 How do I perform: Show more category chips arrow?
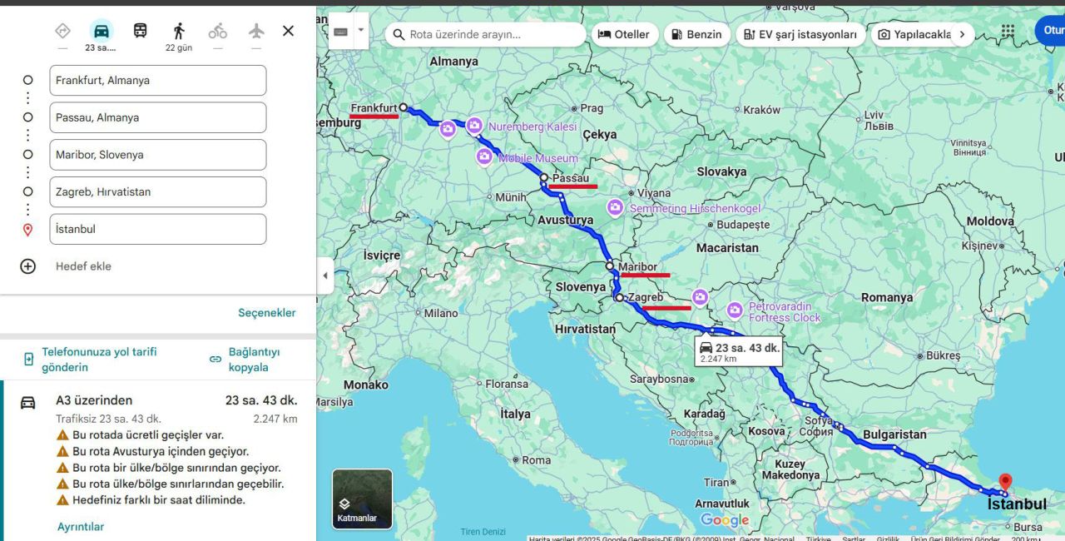point(963,34)
